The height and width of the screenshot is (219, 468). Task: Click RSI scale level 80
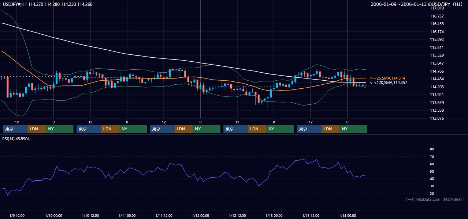432,149
